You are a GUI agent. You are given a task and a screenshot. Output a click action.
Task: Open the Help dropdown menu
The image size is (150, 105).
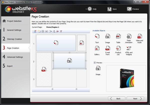[x=91, y=9]
